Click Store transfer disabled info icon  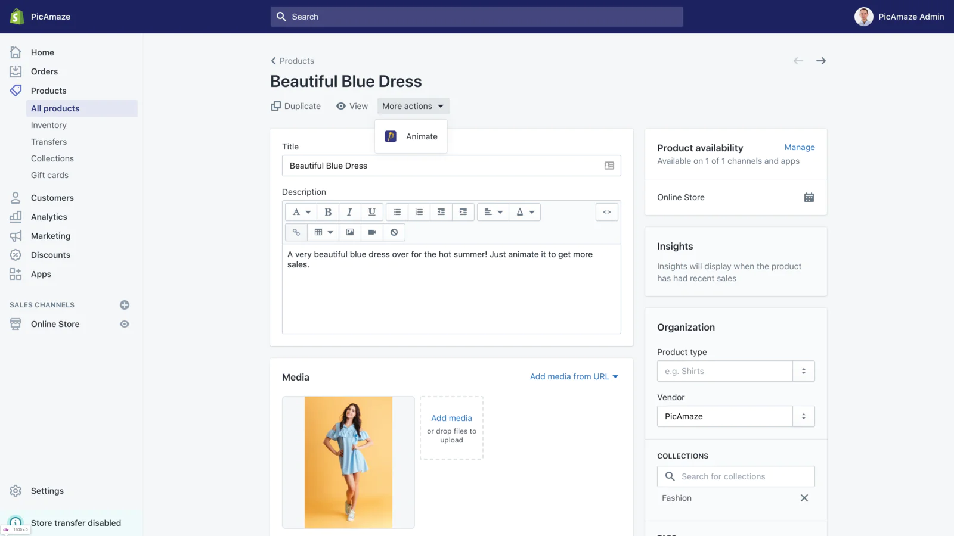[16, 523]
